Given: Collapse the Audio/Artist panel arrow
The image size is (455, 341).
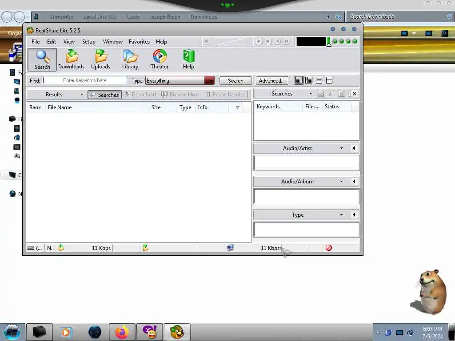Looking at the screenshot, I should 354,148.
